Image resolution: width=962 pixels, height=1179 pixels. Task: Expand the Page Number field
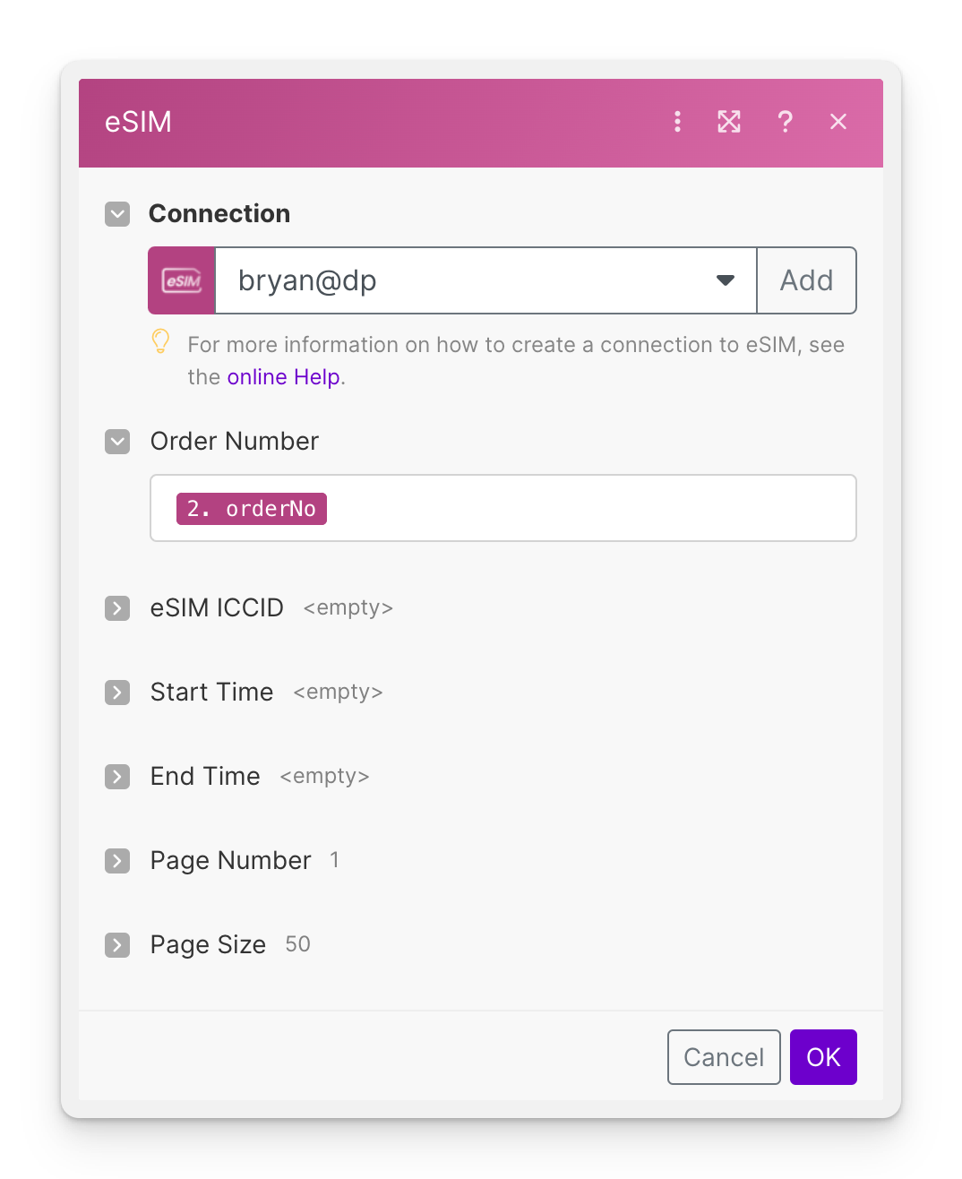click(x=117, y=861)
